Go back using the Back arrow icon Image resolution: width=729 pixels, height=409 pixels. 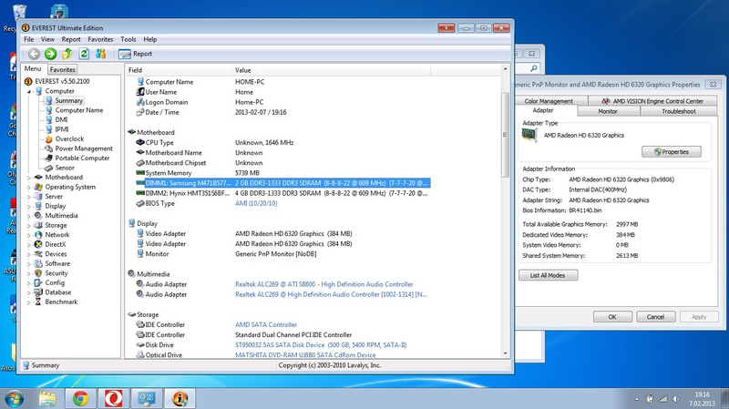(34, 54)
